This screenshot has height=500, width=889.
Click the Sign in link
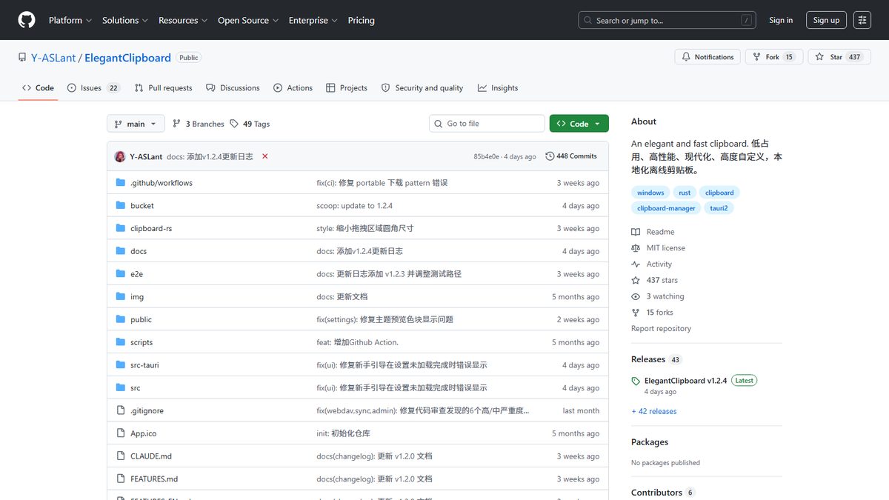click(x=781, y=20)
